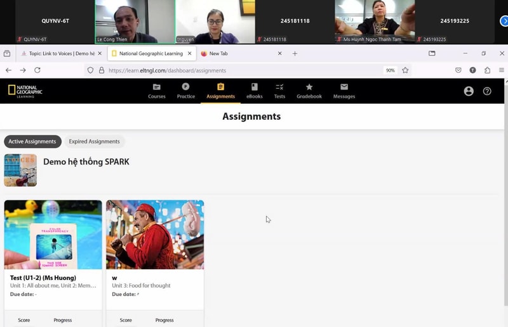
Task: Switch to Expired Assignments filter
Action: click(94, 141)
